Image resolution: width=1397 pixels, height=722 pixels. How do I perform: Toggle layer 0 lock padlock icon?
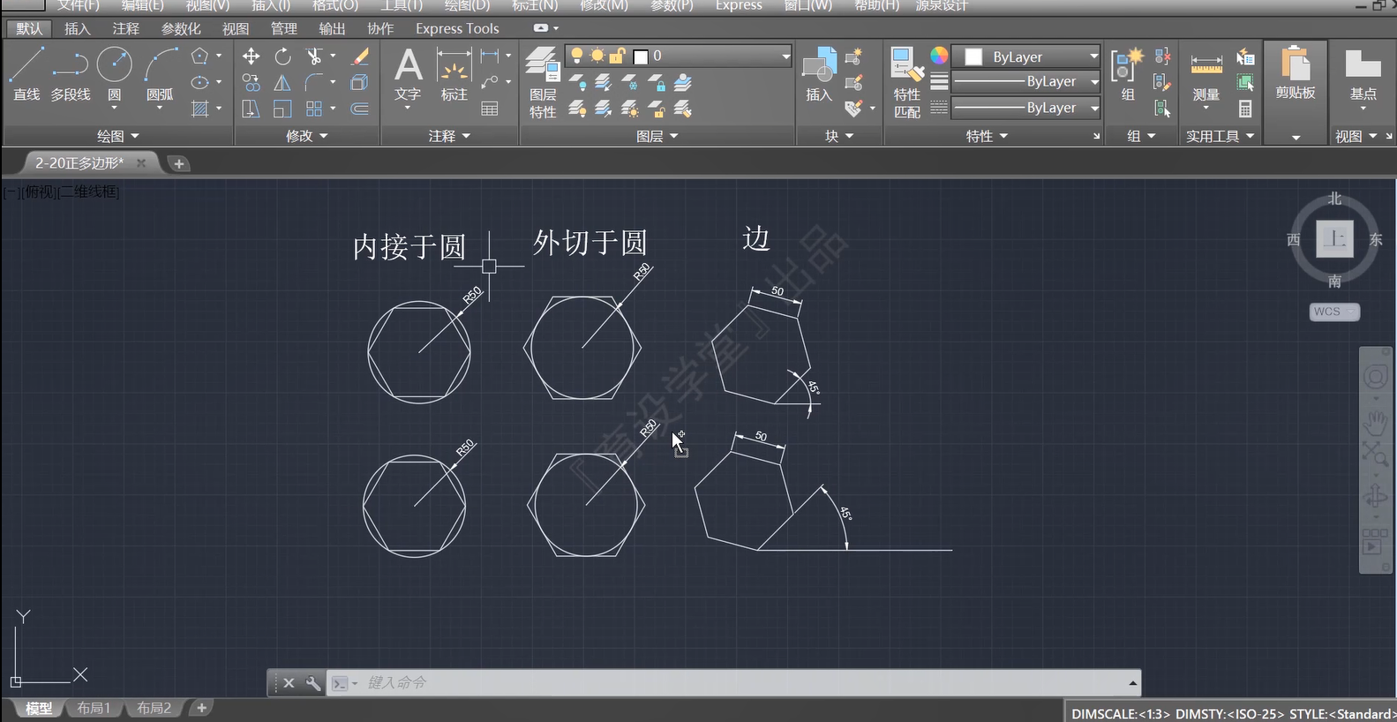618,56
